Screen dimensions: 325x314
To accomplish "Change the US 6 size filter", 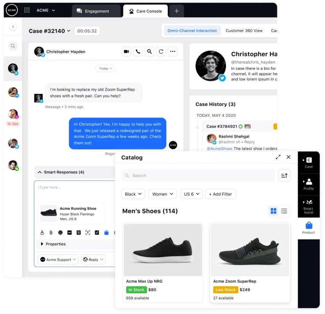I will (192, 194).
